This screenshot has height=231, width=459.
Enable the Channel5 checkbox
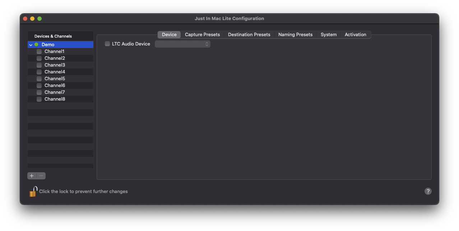tap(39, 79)
